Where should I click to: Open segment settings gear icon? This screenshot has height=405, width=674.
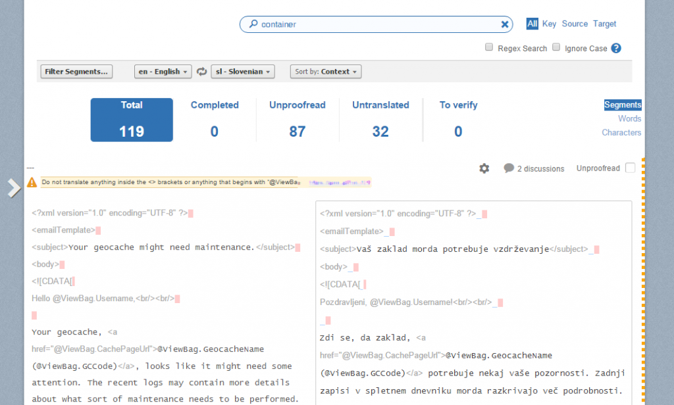coord(484,168)
